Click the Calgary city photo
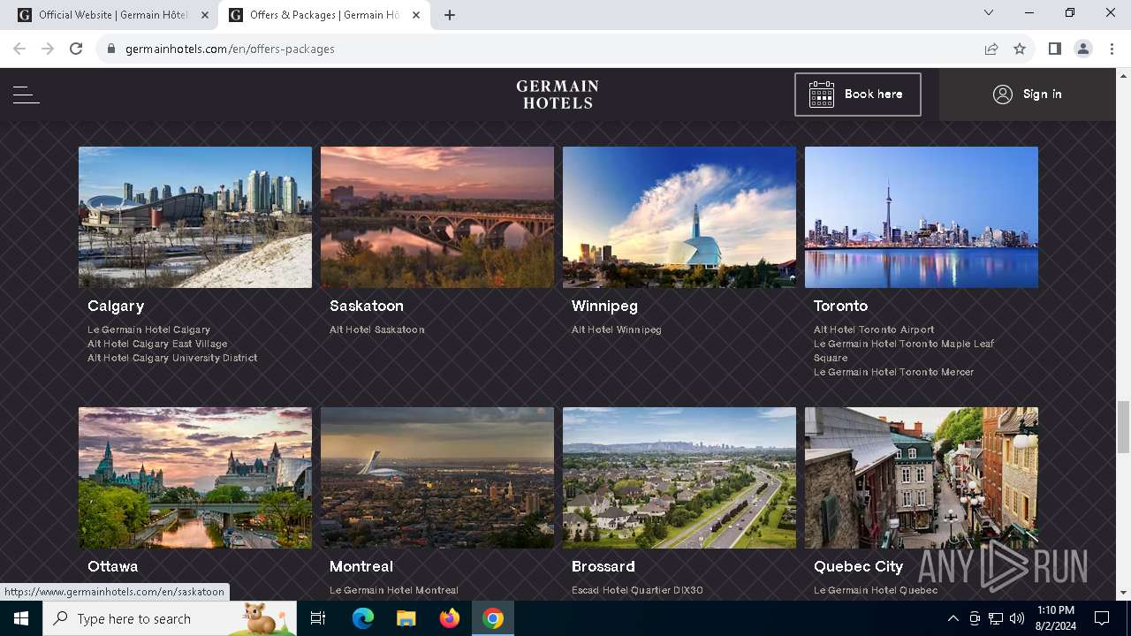This screenshot has height=636, width=1131. pyautogui.click(x=195, y=217)
